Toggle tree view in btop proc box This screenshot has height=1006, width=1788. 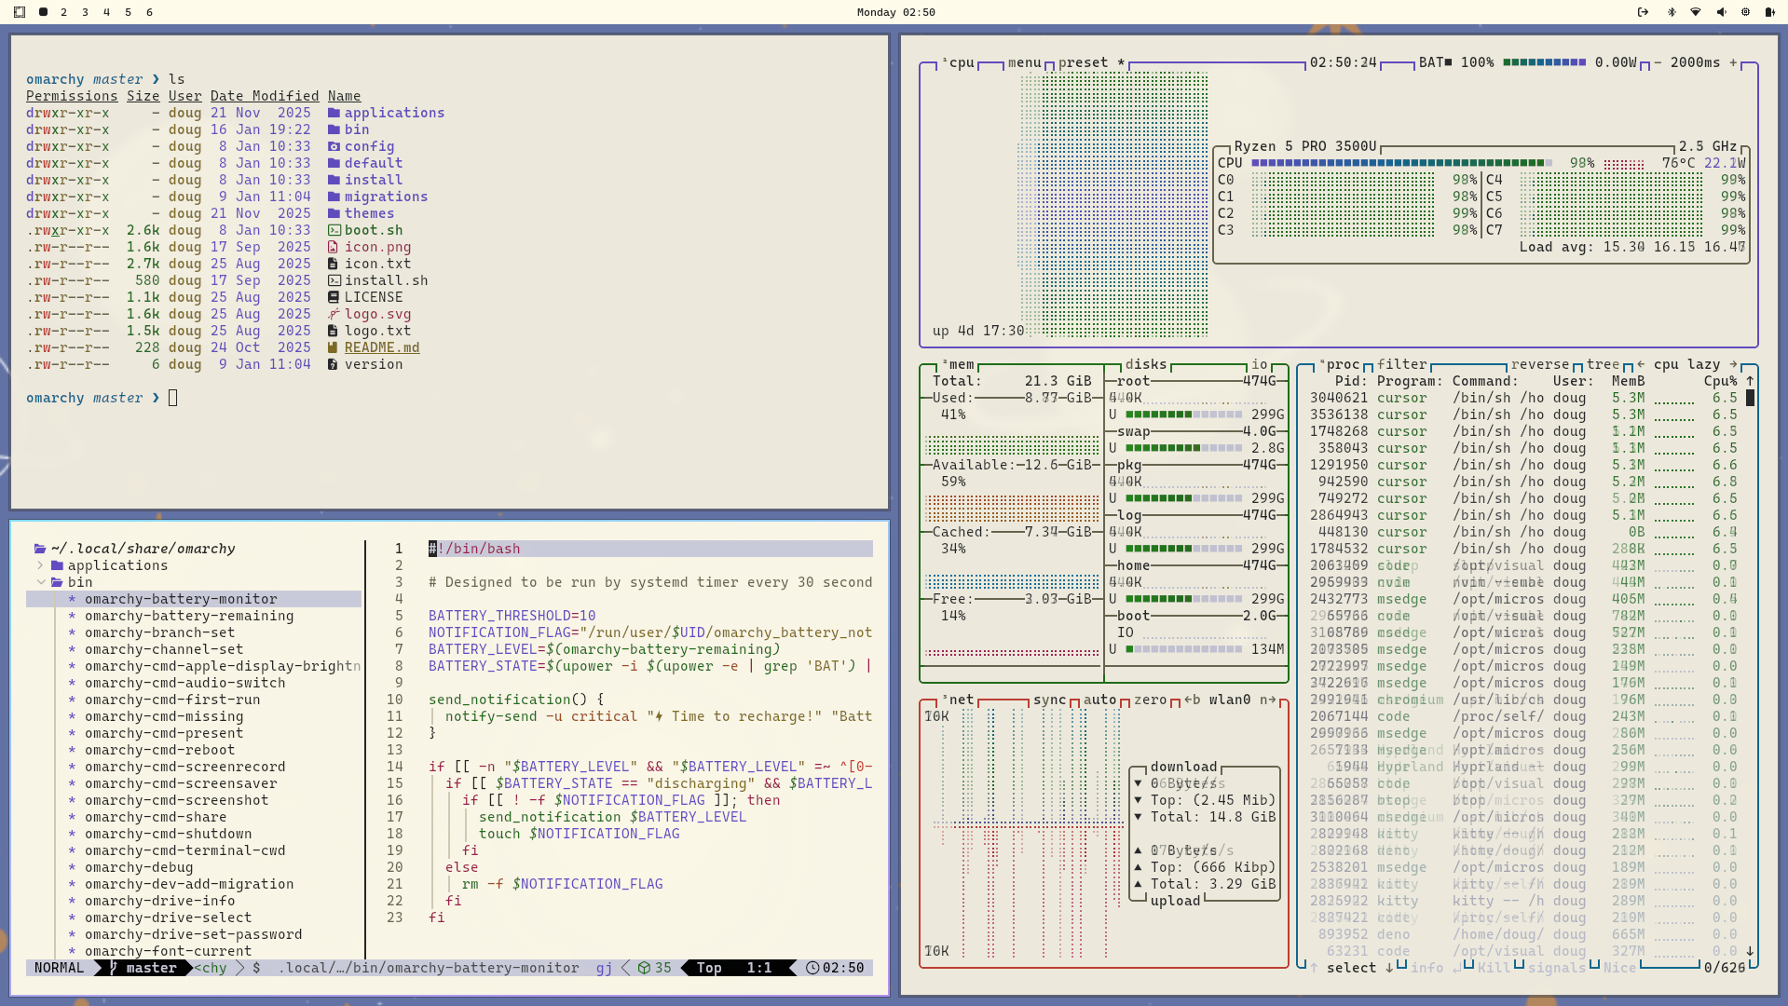tap(1603, 364)
